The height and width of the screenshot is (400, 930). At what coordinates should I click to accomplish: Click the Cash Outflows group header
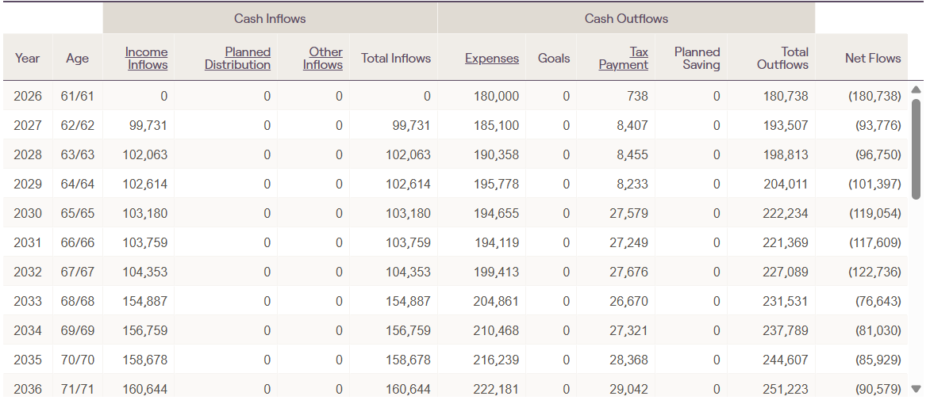pyautogui.click(x=626, y=18)
